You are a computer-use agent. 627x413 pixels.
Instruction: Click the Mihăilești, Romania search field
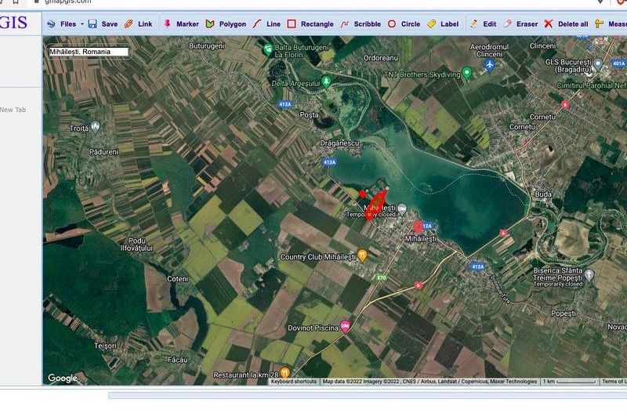click(x=88, y=52)
